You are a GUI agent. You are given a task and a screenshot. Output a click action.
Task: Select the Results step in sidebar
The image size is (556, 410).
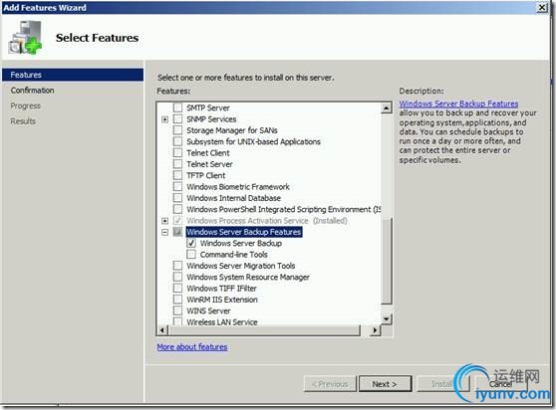pos(23,121)
